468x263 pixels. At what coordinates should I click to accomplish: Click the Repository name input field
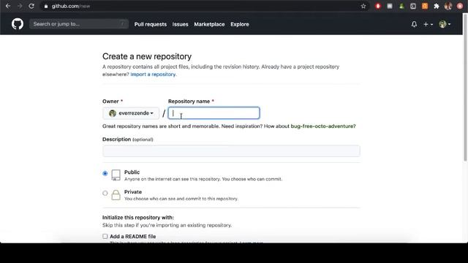click(214, 113)
